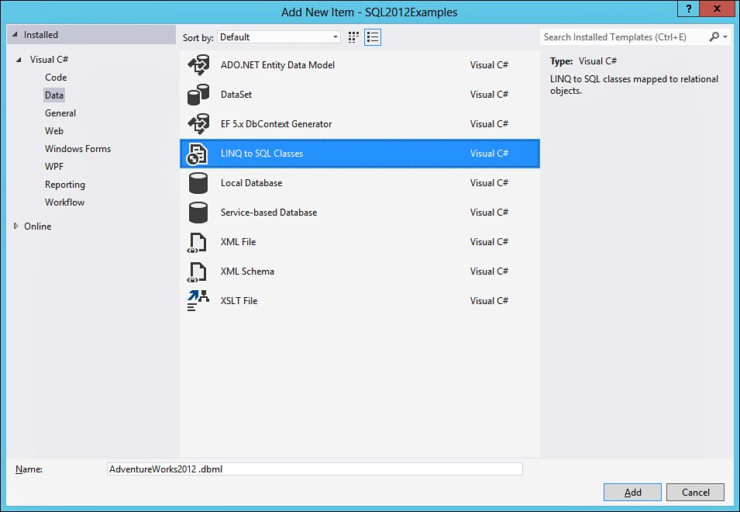740x512 pixels.
Task: Switch to medium icons view
Action: tap(354, 37)
